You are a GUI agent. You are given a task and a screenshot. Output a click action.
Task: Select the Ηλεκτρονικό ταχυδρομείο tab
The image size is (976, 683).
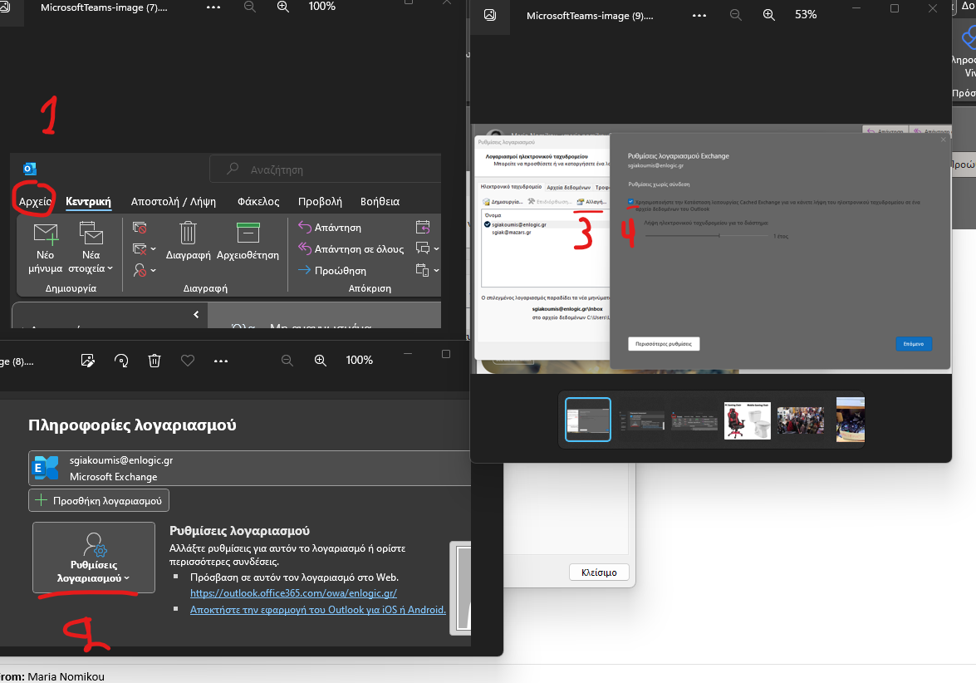click(x=511, y=187)
